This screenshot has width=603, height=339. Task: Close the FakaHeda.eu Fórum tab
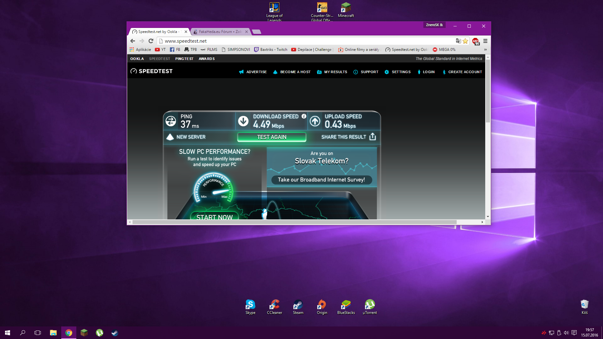click(x=247, y=32)
